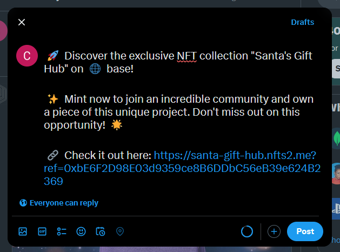Click the pink 'C' profile avatar
340x252 pixels.
coord(27,56)
